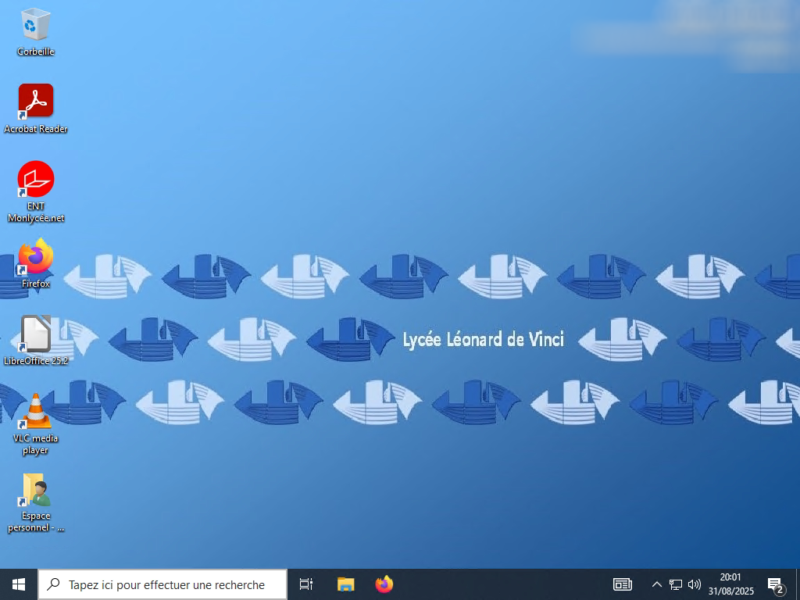Open the volume control speaker icon

coord(695,584)
